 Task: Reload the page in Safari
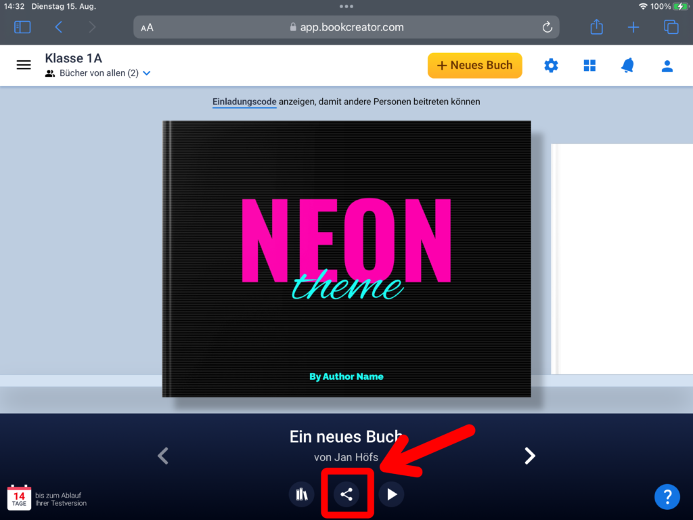click(x=547, y=27)
